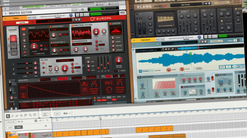Click the Edit Mode button
Viewport: 247px width, 138px height.
[45, 115]
